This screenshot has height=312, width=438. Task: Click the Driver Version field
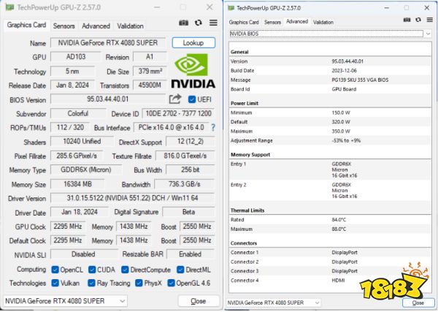pos(132,198)
